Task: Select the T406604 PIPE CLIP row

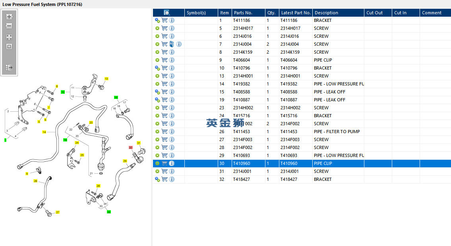Action: click(x=302, y=60)
